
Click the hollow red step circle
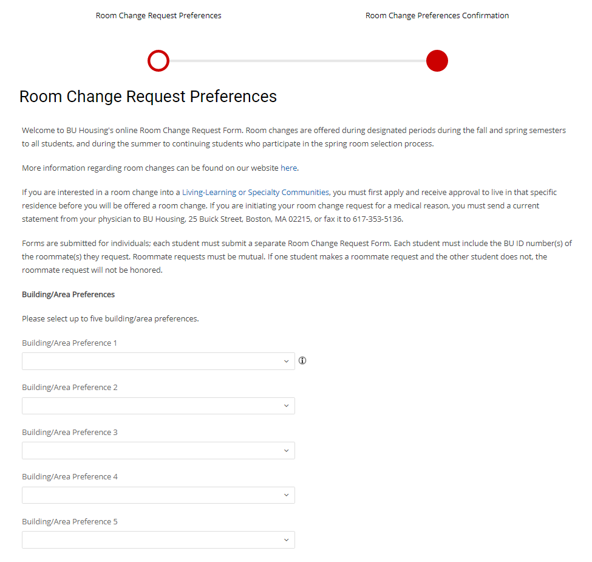pyautogui.click(x=158, y=61)
